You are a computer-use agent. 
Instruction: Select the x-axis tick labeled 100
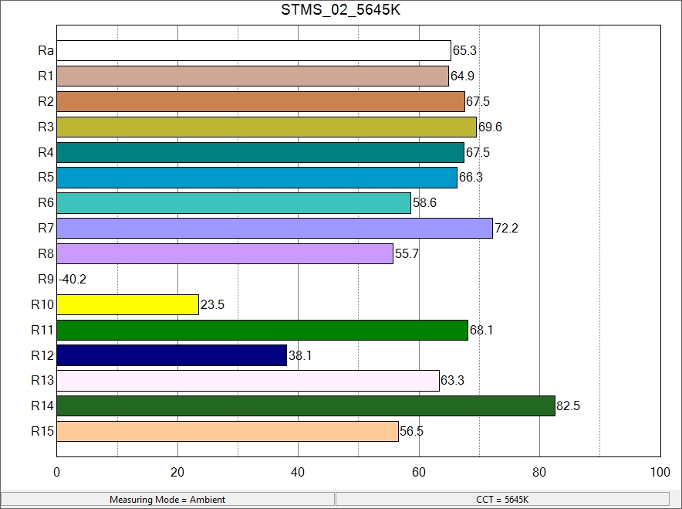pyautogui.click(x=660, y=473)
